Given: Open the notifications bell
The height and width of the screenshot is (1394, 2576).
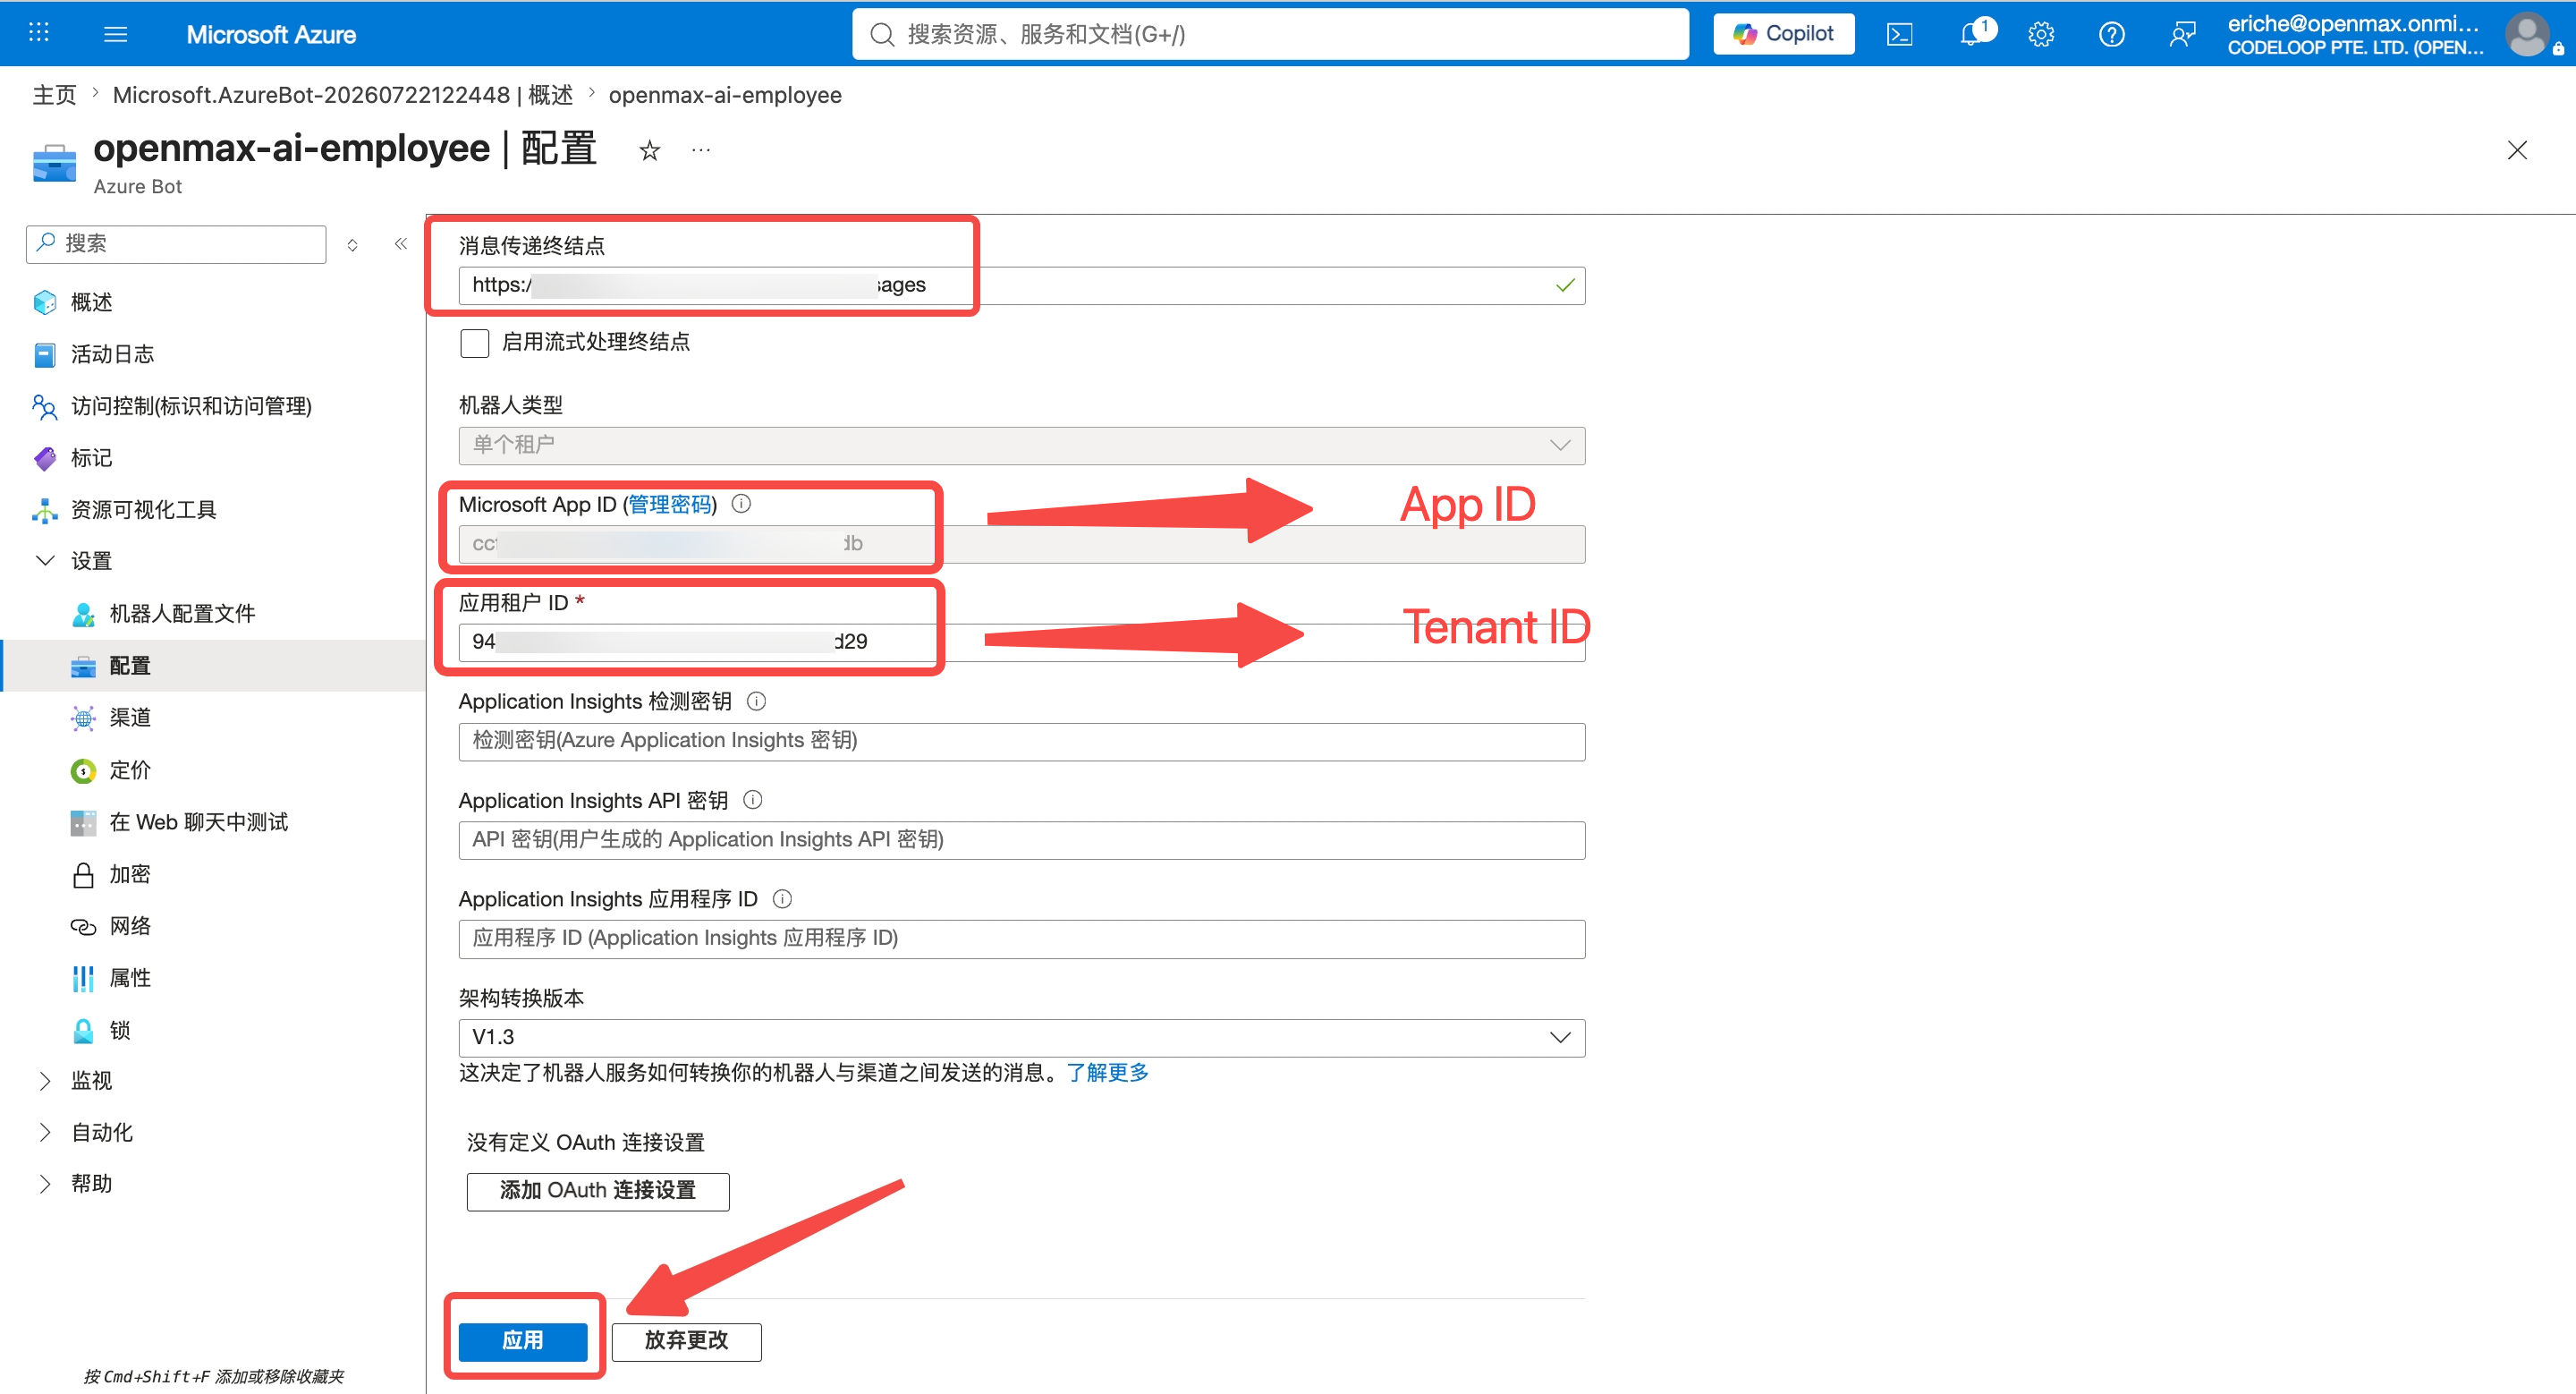Looking at the screenshot, I should click(1972, 34).
